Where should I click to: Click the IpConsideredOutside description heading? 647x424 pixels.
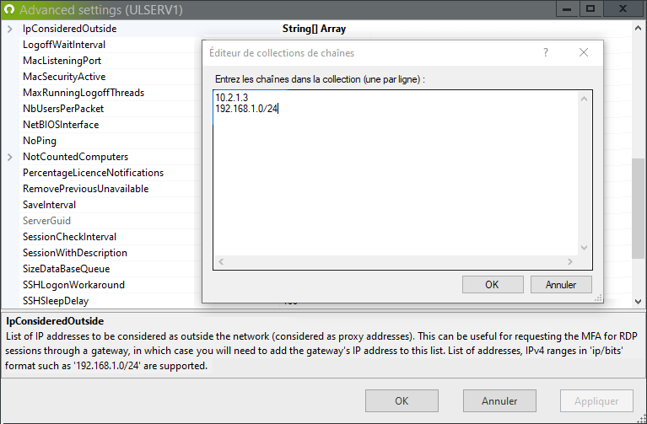55,321
